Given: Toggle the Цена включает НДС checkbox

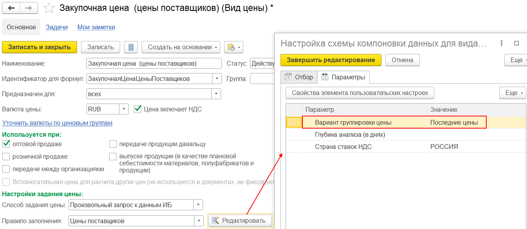Looking at the screenshot, I should point(137,109).
